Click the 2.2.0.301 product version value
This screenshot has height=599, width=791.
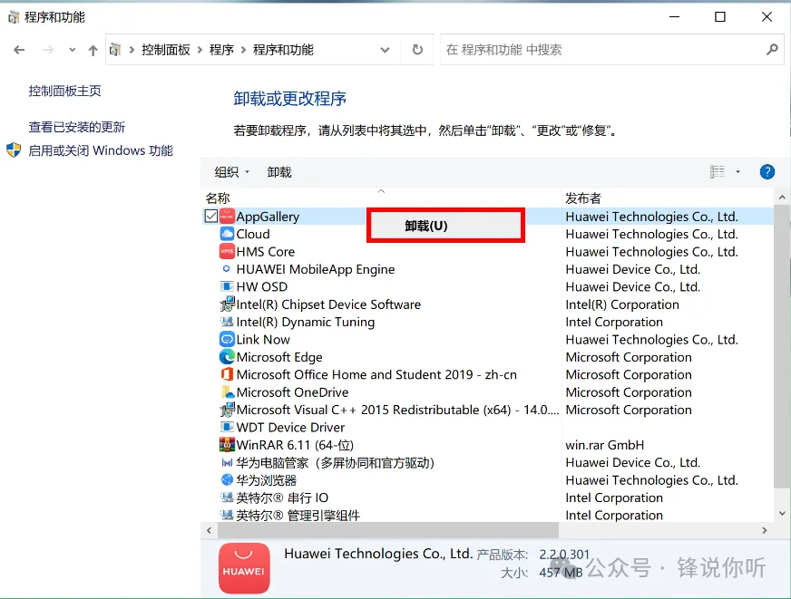(564, 555)
